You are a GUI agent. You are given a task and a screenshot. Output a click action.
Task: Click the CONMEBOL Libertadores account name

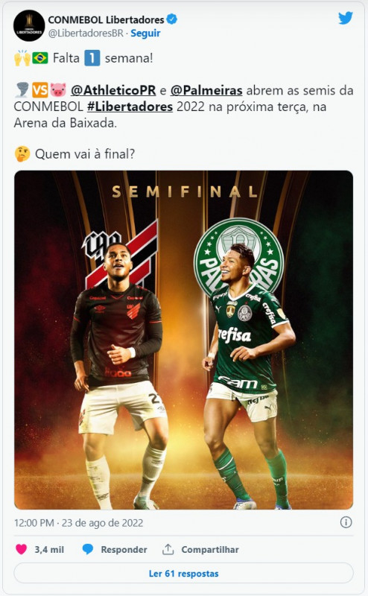106,19
